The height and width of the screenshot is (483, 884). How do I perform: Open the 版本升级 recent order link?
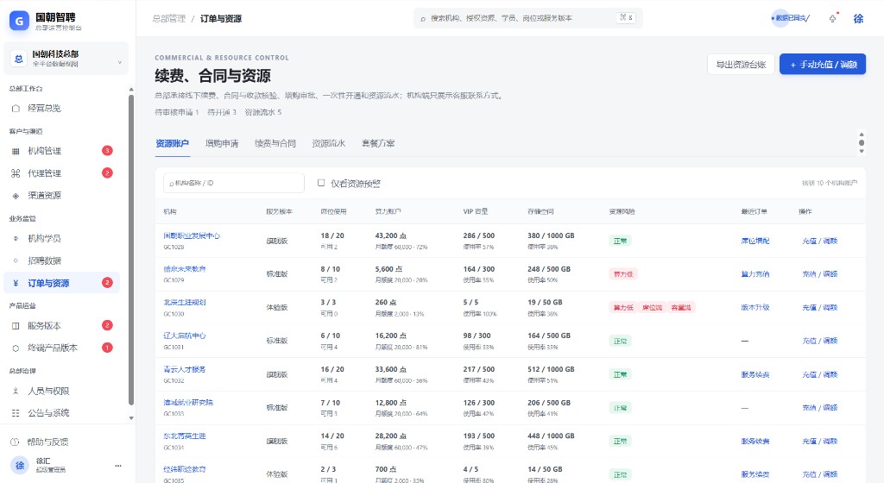(x=755, y=307)
